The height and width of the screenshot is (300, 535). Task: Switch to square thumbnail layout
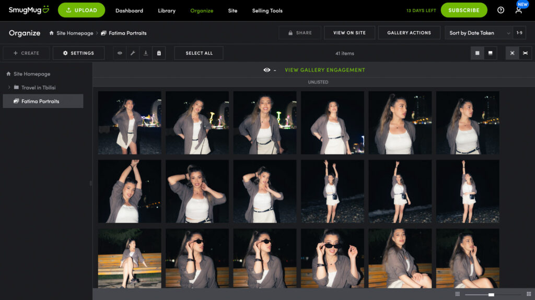coord(478,53)
